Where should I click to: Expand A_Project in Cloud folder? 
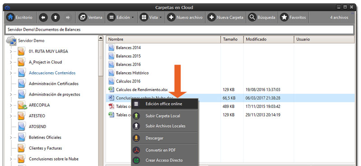(11, 62)
